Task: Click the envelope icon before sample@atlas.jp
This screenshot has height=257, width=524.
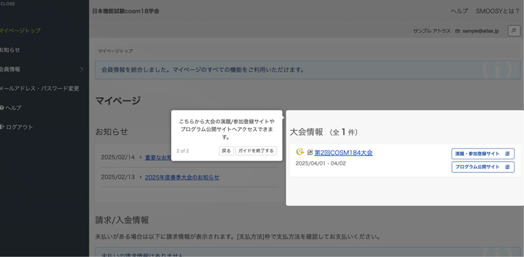Action: pos(457,31)
